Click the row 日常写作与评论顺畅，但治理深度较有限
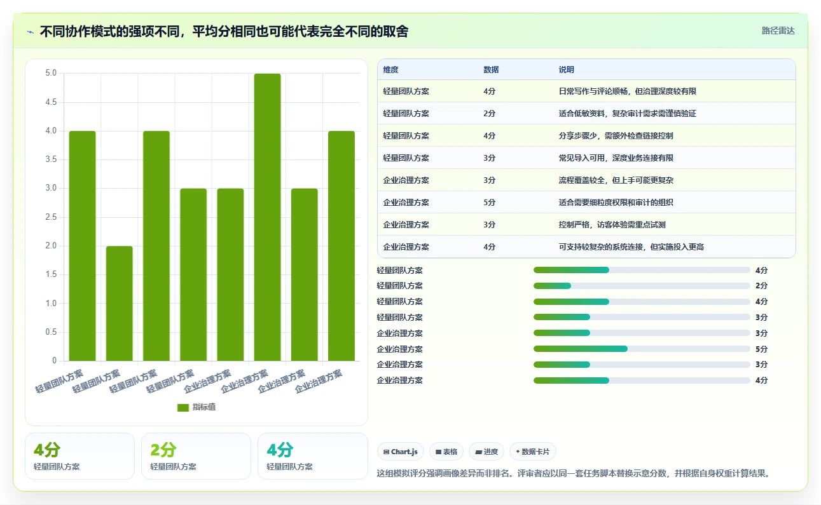The width and height of the screenshot is (821, 505). point(586,91)
